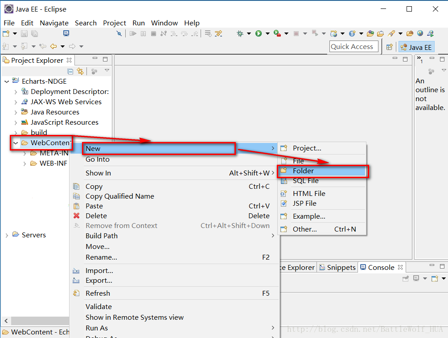Image resolution: width=448 pixels, height=338 pixels.
Task: Click the green Run icon
Action: click(x=259, y=34)
